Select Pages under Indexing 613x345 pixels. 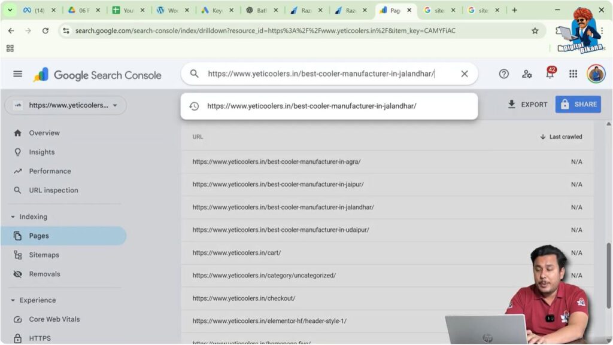pyautogui.click(x=63, y=236)
